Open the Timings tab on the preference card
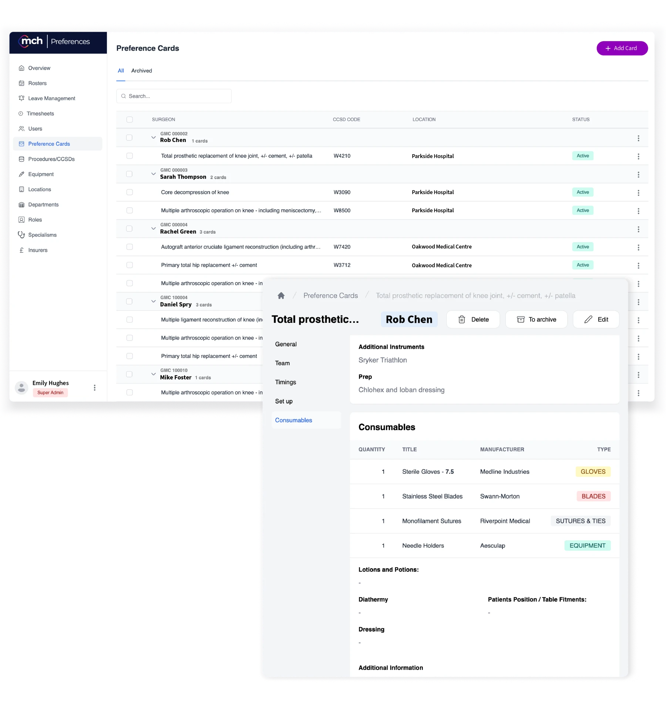This screenshot has height=710, width=666. [285, 382]
